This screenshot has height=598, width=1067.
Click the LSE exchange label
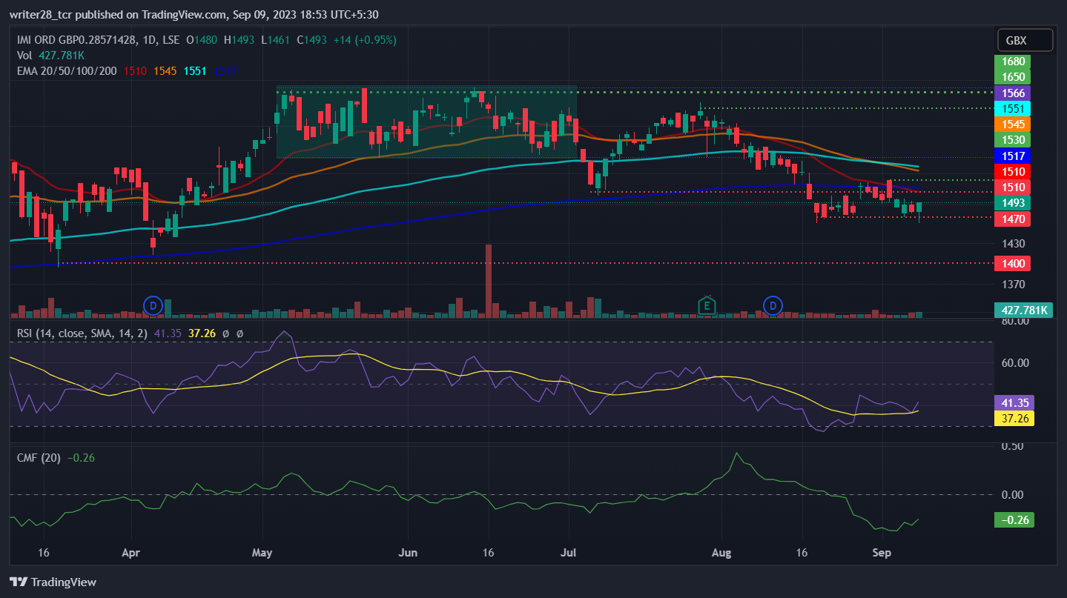point(171,40)
